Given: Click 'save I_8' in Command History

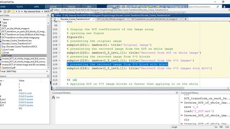Looking at the screenshot, I should coord(191,107).
